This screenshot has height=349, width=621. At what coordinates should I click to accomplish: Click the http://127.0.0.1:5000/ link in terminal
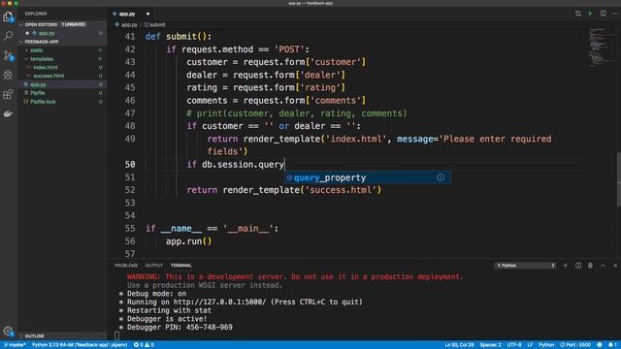(219, 301)
